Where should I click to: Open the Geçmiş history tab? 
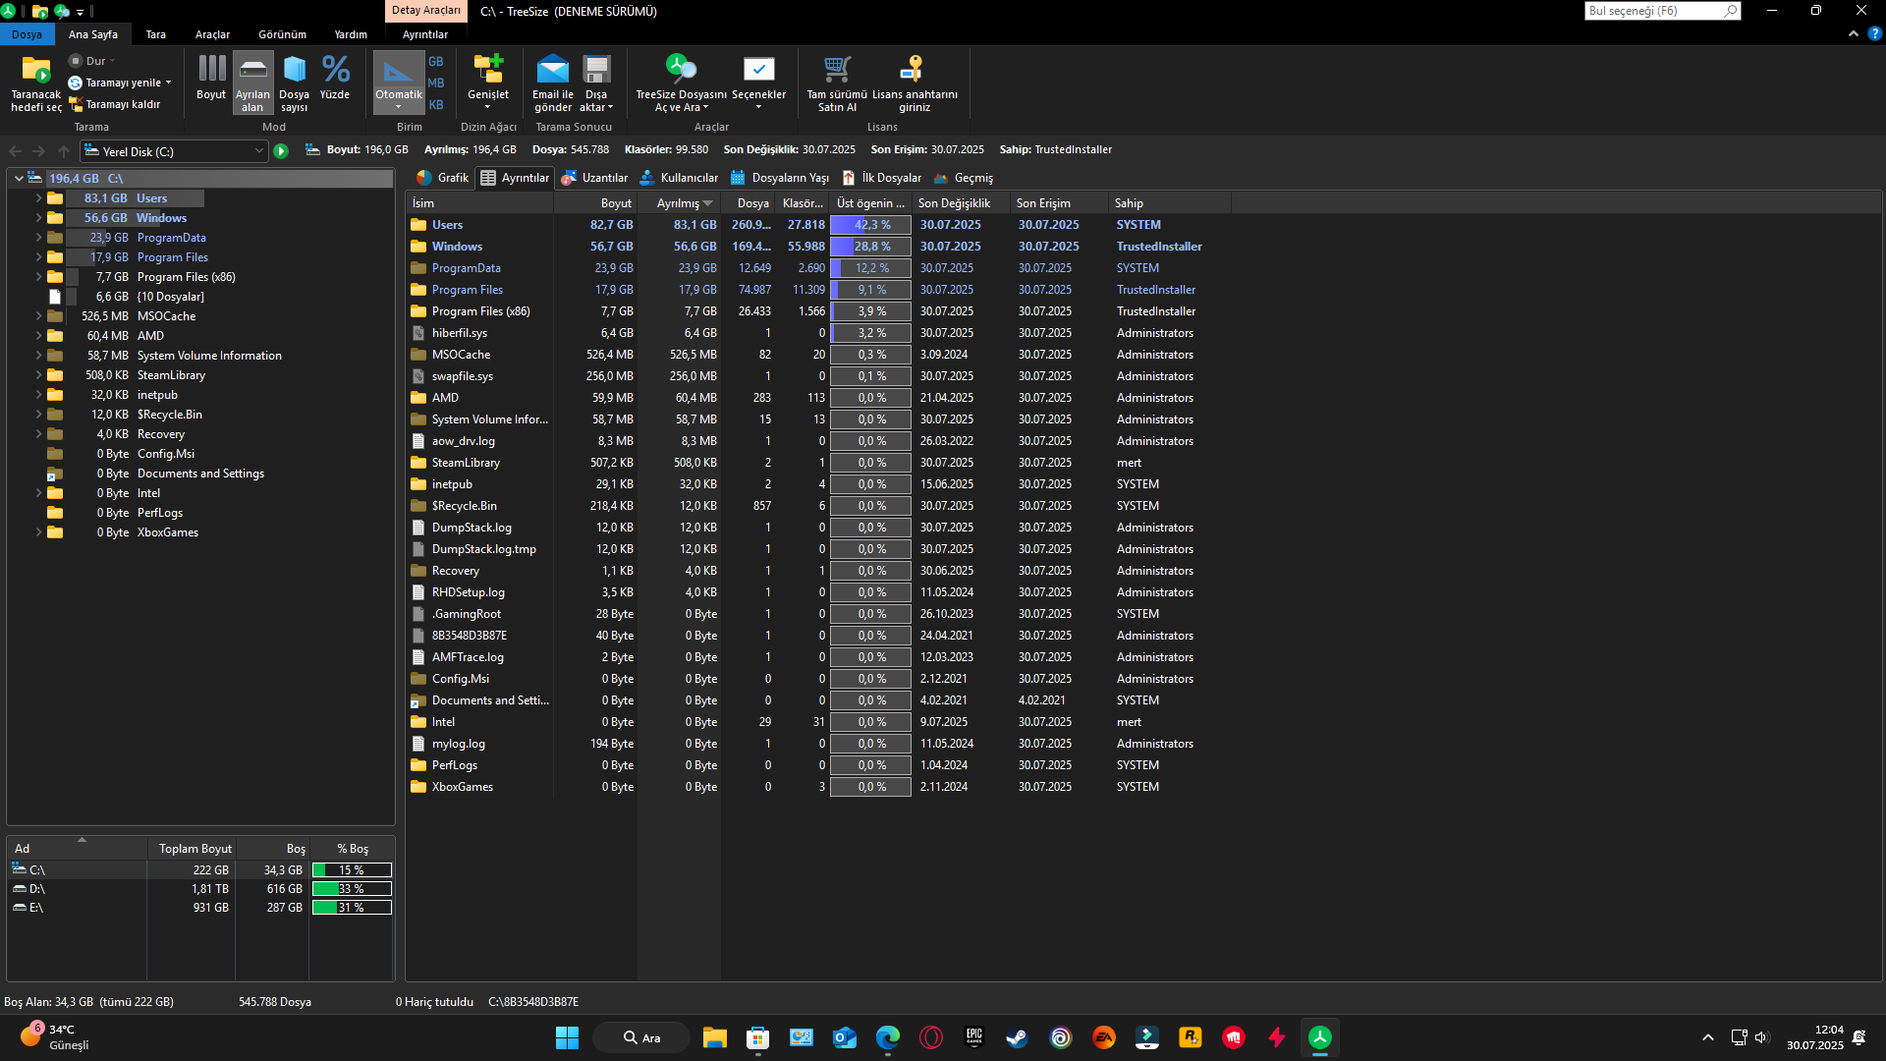click(963, 178)
